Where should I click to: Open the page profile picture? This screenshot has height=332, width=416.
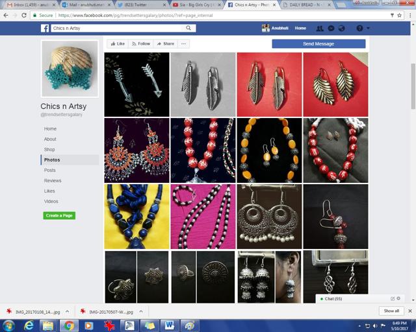[70, 69]
